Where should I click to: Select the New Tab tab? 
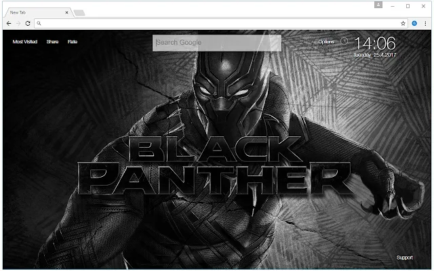tap(37, 12)
